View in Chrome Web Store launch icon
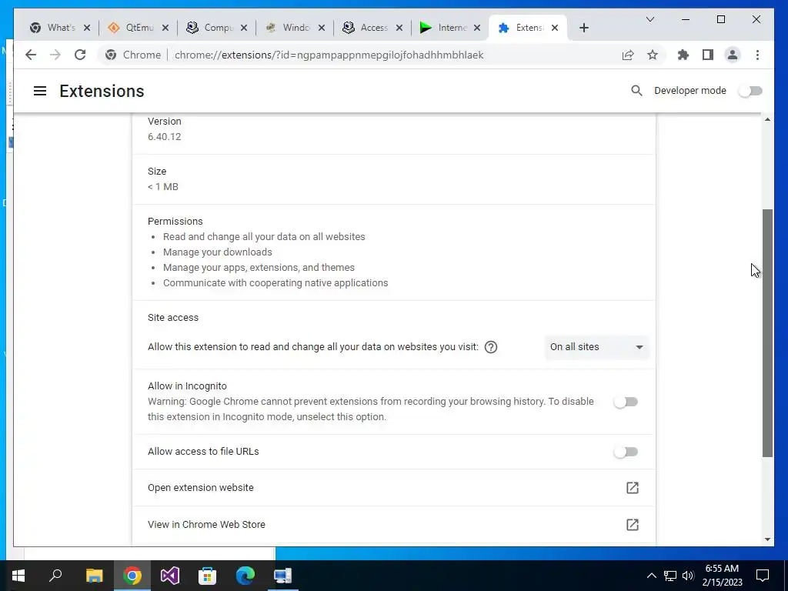The width and height of the screenshot is (788, 591). (x=633, y=525)
